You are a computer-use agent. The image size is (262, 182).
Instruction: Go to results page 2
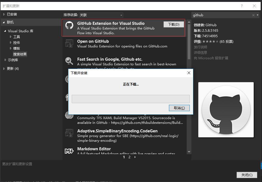click(129, 157)
